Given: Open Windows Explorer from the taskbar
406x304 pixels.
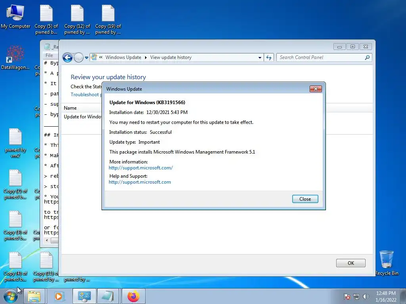Looking at the screenshot, I should (34, 296).
